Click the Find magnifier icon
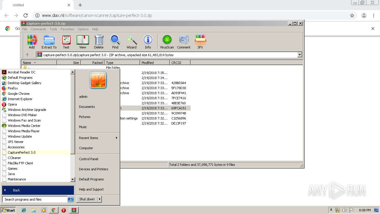This screenshot has width=380, height=214. [115, 42]
